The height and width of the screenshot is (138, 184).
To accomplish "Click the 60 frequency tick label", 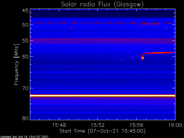I will 25,57.
